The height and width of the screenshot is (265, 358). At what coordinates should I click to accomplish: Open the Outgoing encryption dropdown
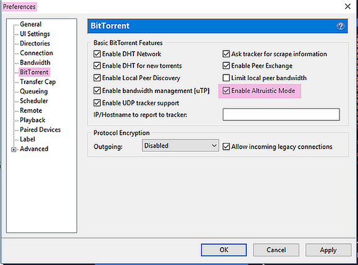click(180, 145)
